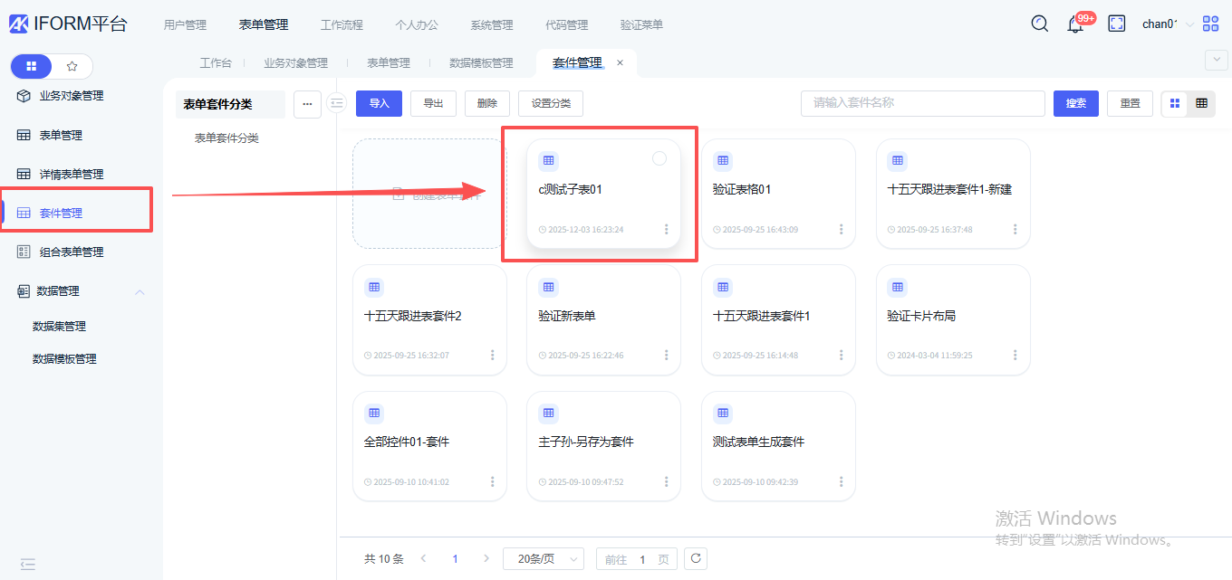Open the 工作流程 top menu
This screenshot has width=1232, height=580.
tap(342, 25)
